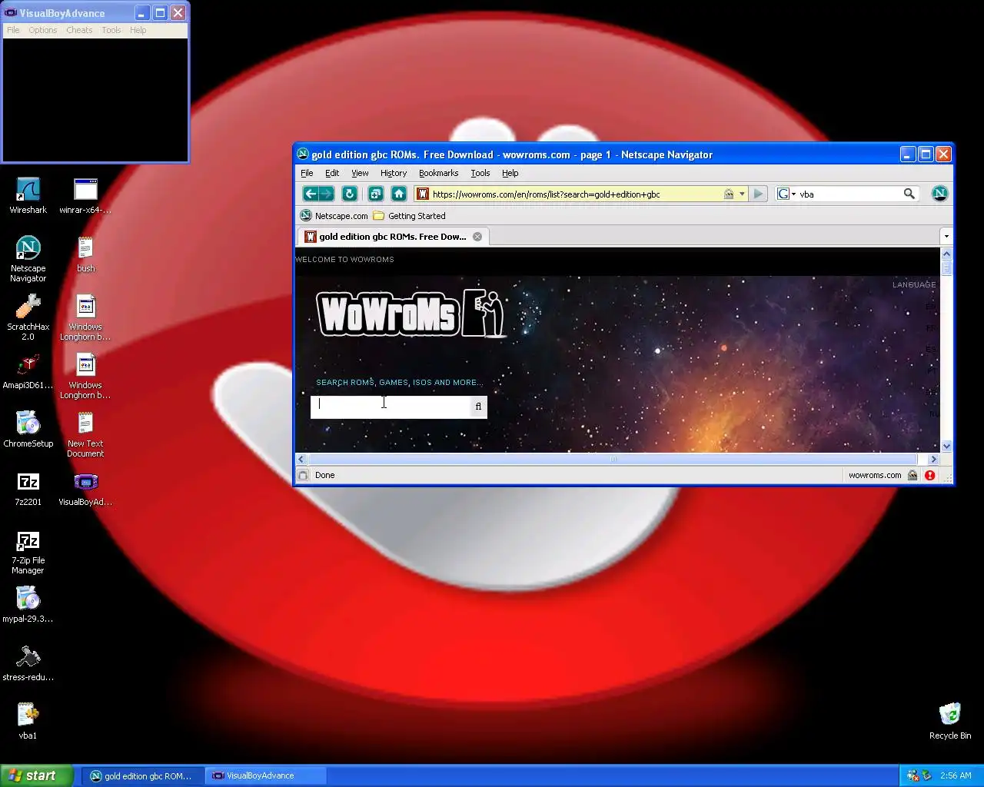Select the mypal-29.3 installer icon
The width and height of the screenshot is (984, 787).
click(28, 605)
